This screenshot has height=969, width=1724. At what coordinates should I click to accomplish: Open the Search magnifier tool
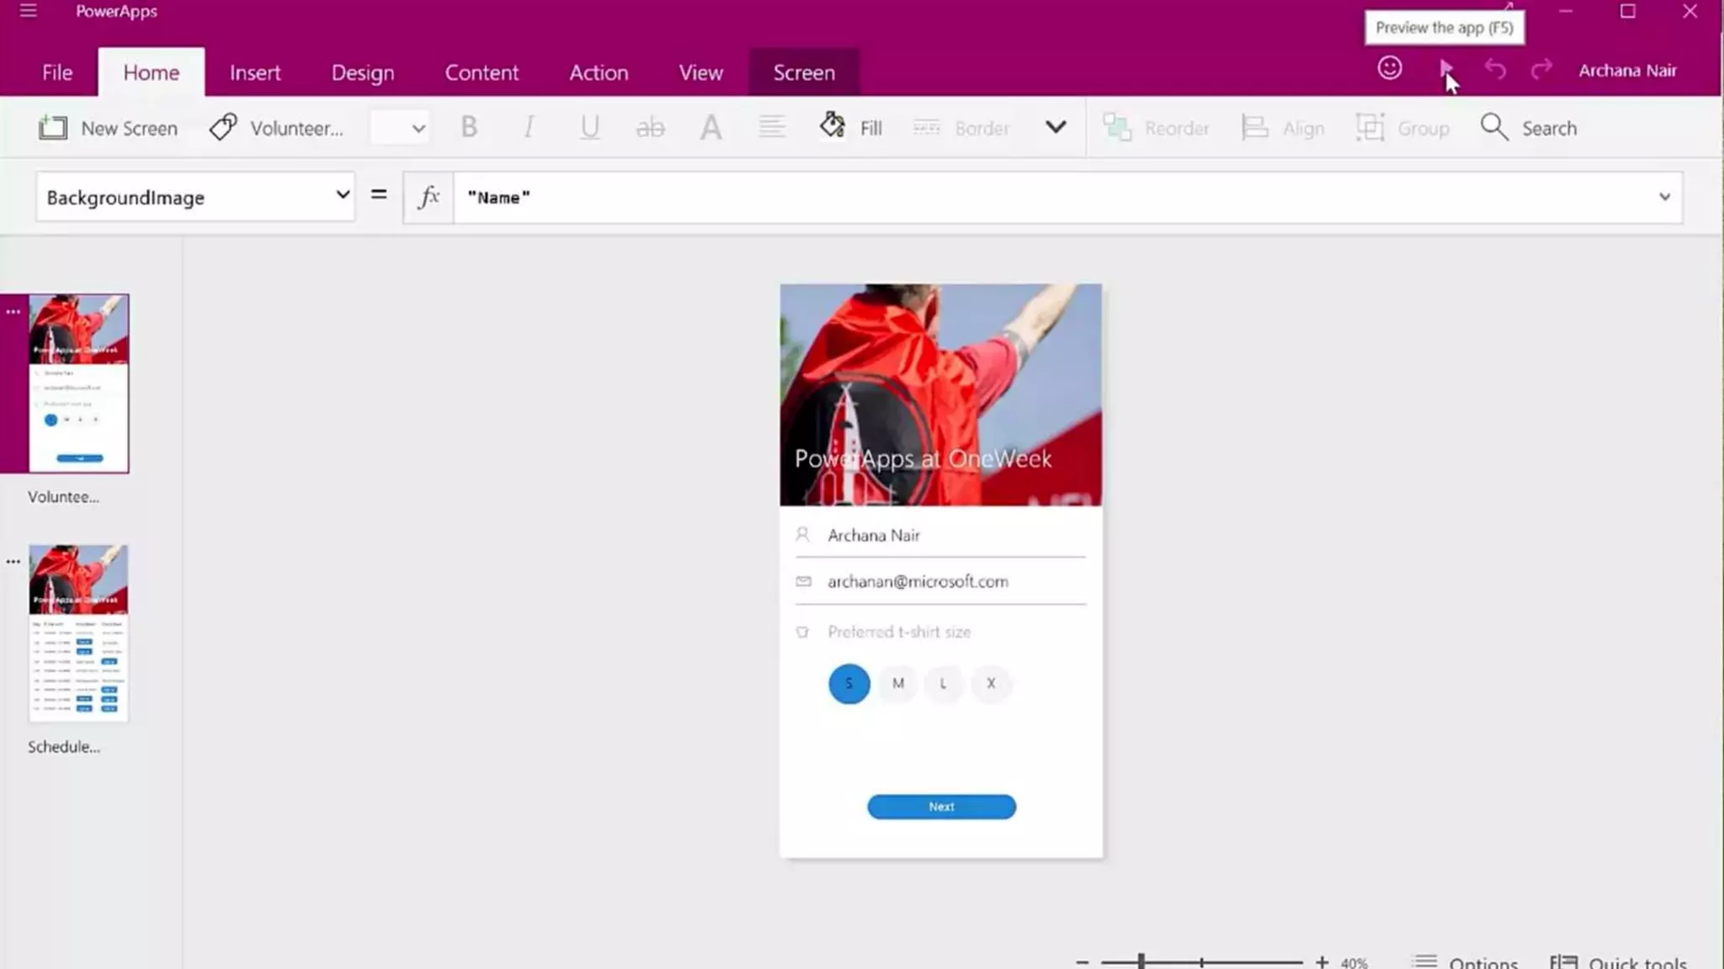[x=1494, y=128]
